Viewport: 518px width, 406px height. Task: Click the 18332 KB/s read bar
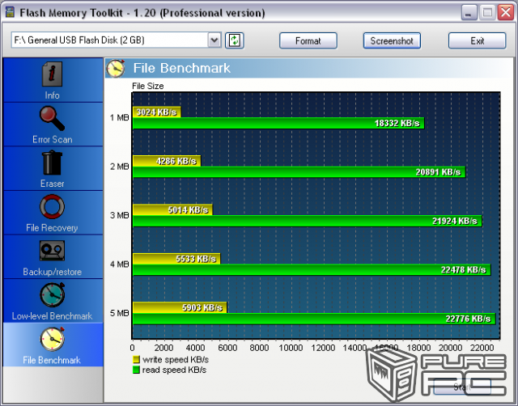[278, 123]
